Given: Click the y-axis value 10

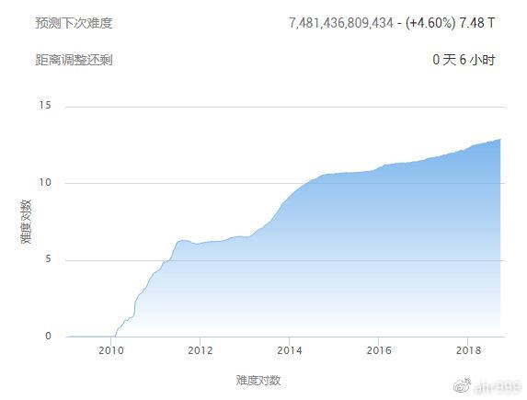Looking at the screenshot, I should pyautogui.click(x=45, y=182).
